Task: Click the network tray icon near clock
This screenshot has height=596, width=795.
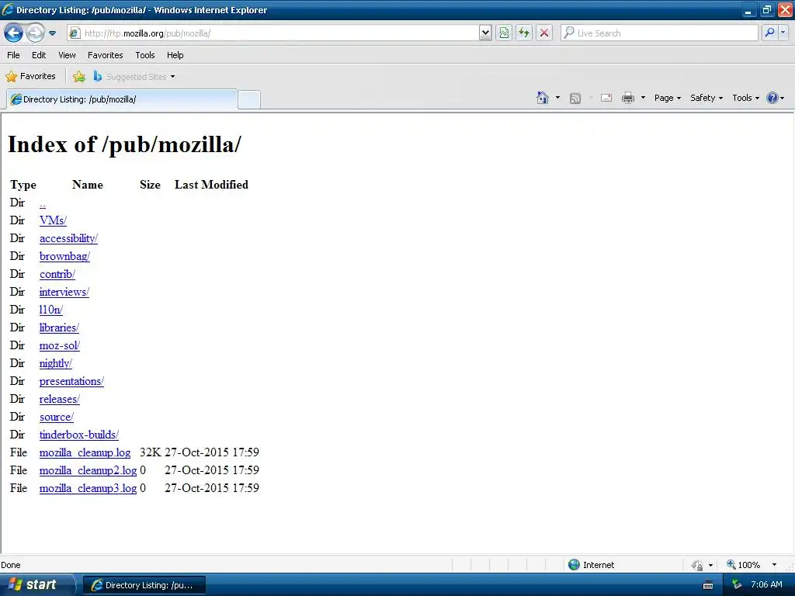Action: click(x=737, y=585)
